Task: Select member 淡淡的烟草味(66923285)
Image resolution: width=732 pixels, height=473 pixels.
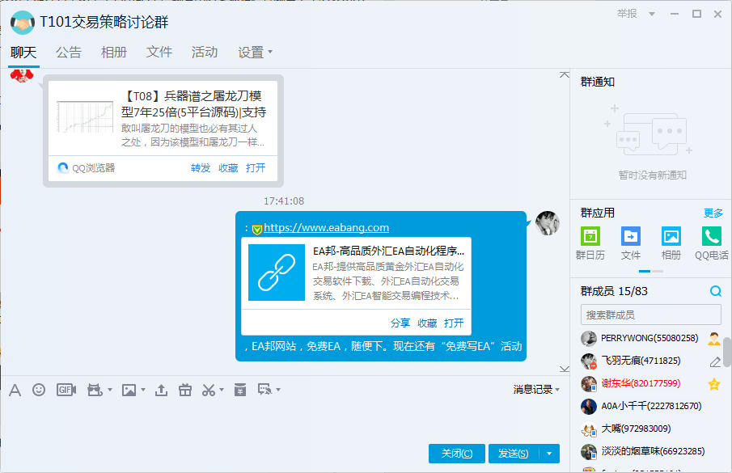Action: click(x=651, y=451)
